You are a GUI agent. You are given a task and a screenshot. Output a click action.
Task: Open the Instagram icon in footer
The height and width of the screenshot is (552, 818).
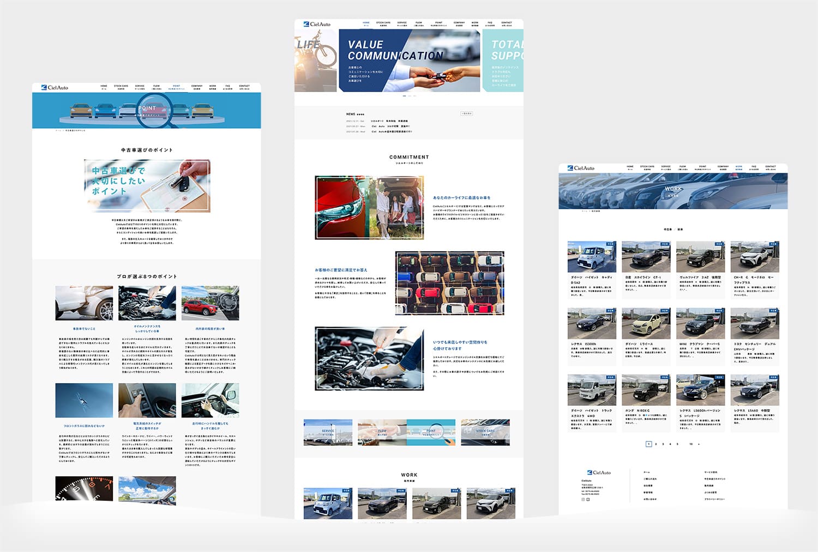[583, 499]
